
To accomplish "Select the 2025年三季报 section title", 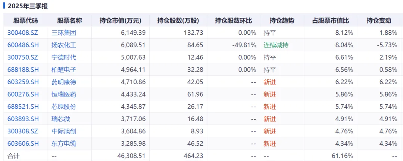I will tap(28, 6).
